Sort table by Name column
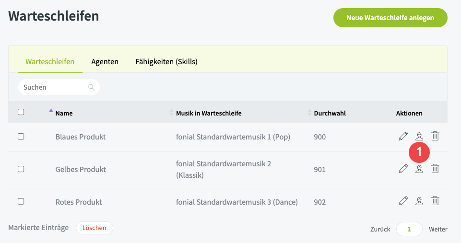461x243 pixels. click(x=64, y=114)
